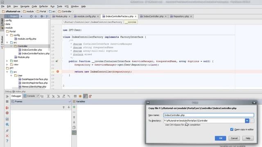
Task: Toggle Open copy in editor checkbox
Action: 232,129
